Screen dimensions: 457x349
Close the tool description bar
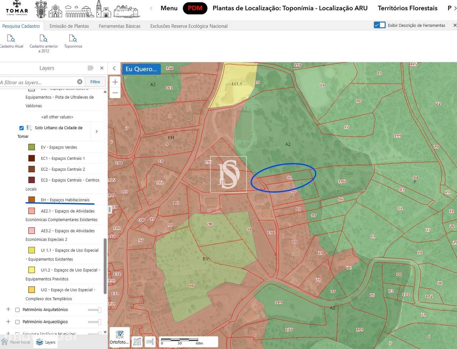[455, 25]
